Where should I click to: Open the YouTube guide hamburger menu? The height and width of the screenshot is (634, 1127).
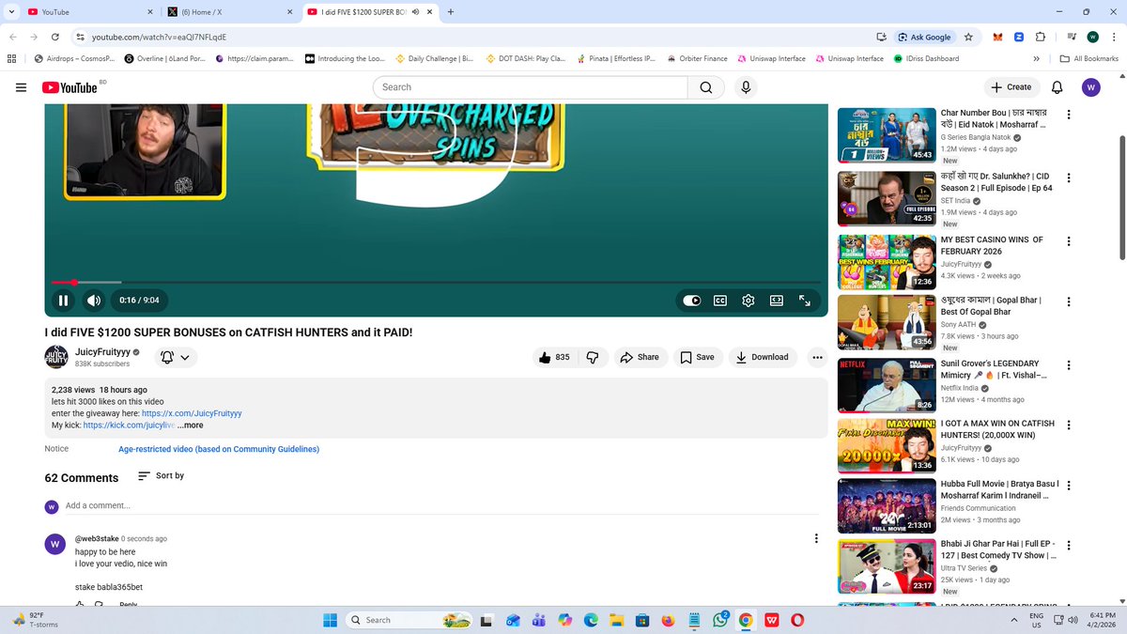pos(21,87)
